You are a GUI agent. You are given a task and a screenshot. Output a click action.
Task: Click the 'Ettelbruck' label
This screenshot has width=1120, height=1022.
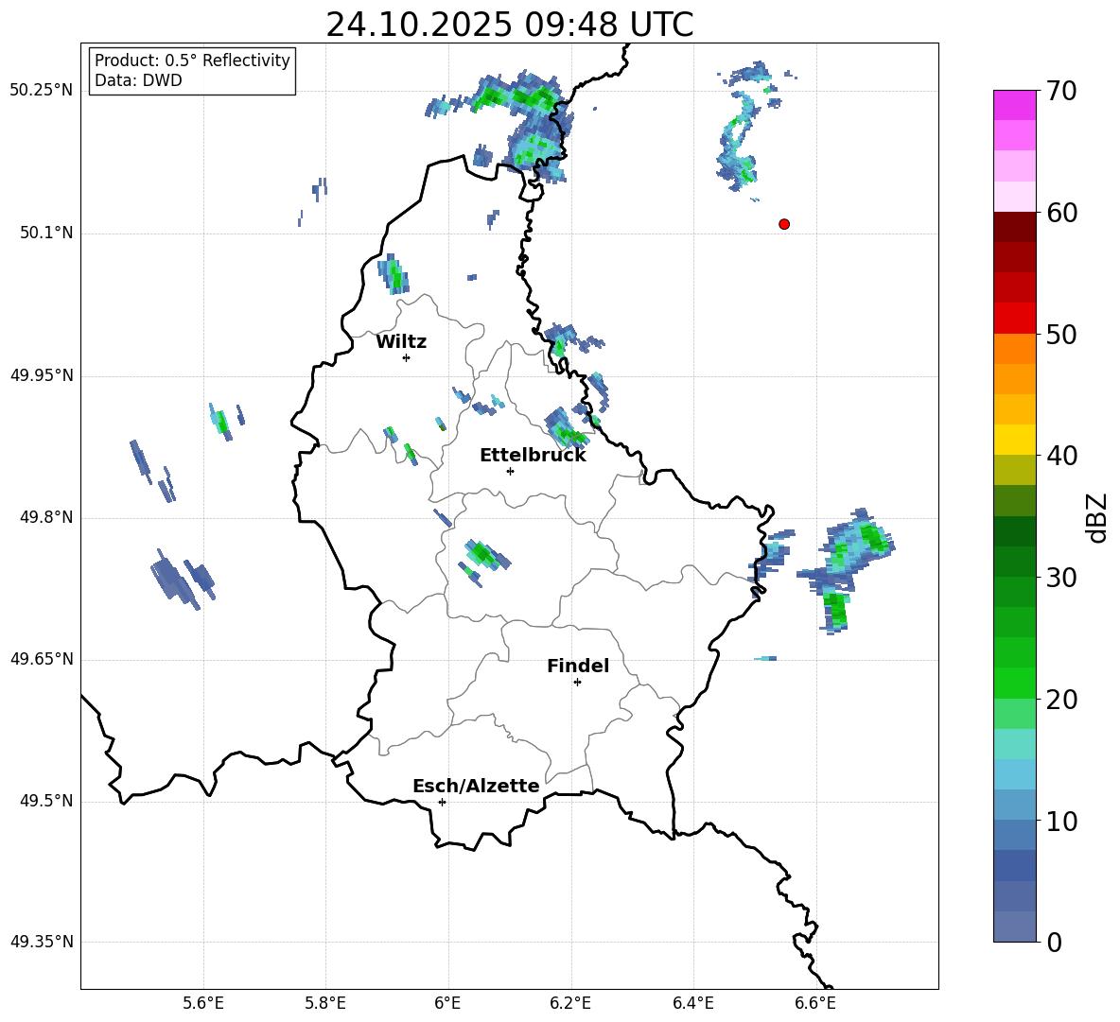pyautogui.click(x=533, y=456)
